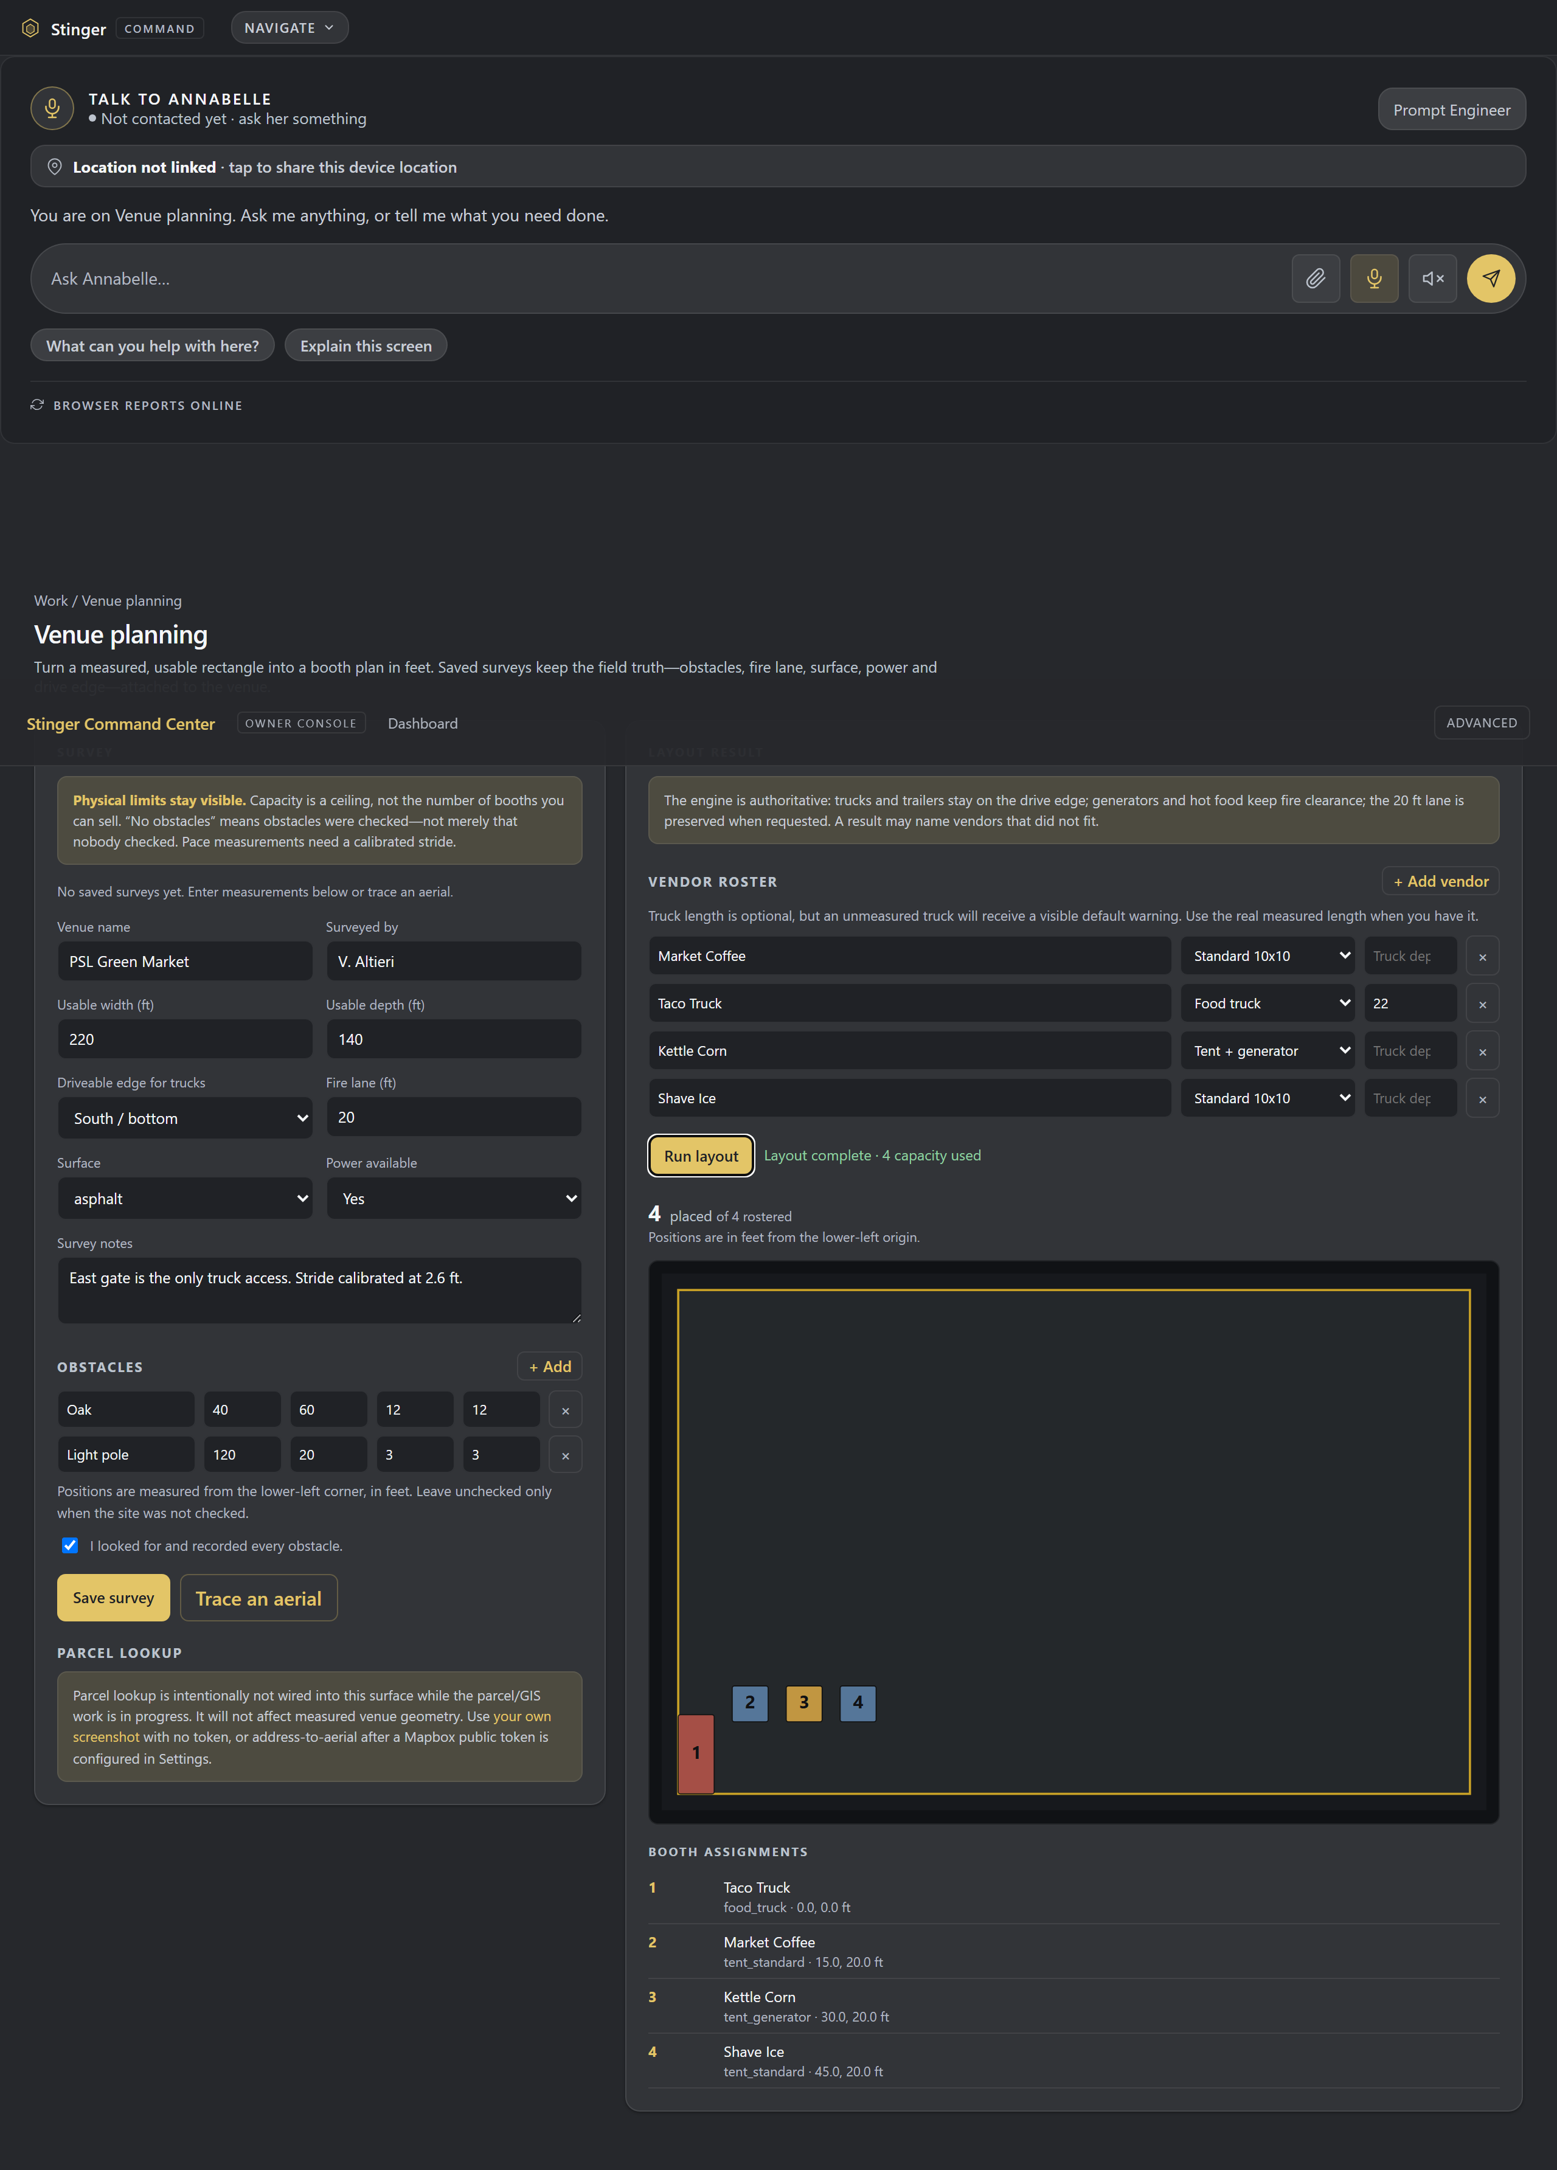Click the Trace an aerial button
Screen dimensions: 1557x2170
click(258, 1598)
